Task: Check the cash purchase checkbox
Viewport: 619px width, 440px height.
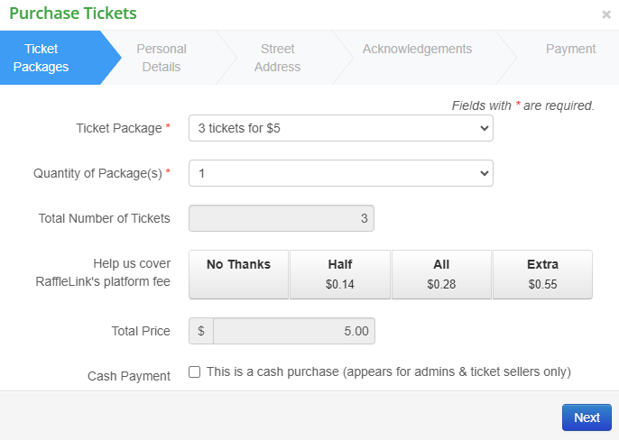Action: pos(195,371)
